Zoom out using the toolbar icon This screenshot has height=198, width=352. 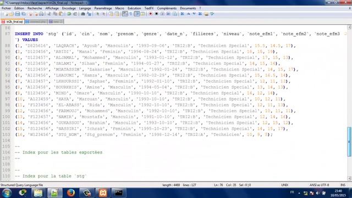pos(103,14)
